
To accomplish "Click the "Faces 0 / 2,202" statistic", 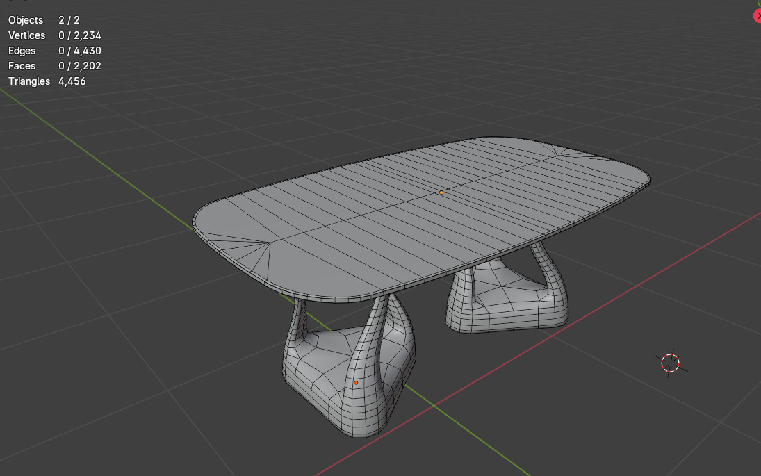I will click(x=55, y=66).
